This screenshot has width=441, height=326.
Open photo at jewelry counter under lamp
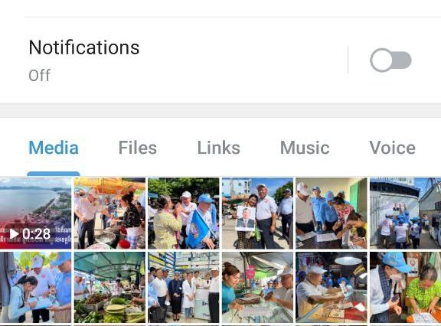(332, 287)
